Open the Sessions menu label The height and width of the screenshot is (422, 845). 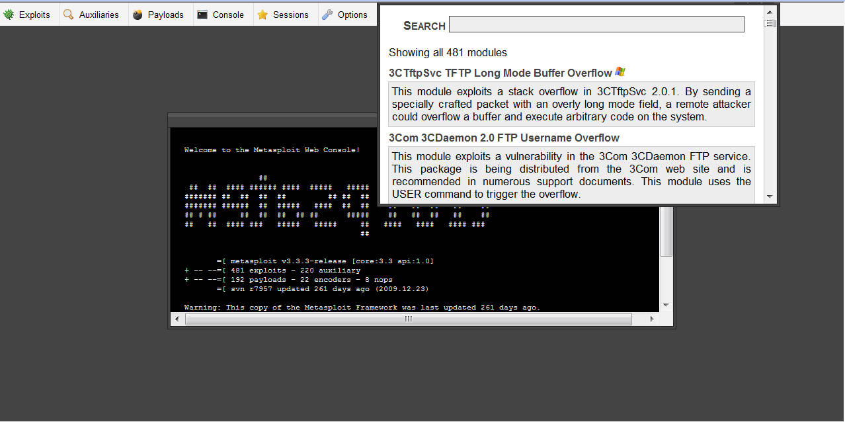[290, 15]
